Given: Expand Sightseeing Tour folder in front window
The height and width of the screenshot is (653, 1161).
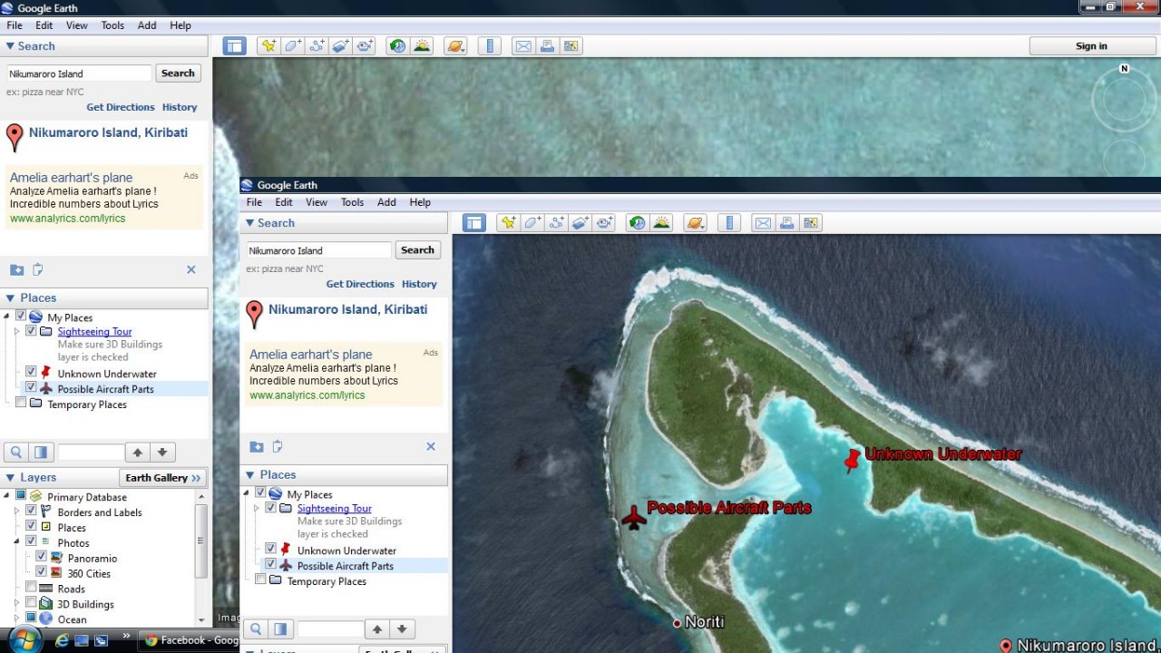Looking at the screenshot, I should point(257,509).
